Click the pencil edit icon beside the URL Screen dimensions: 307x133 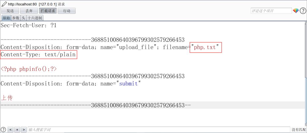click(x=4, y=4)
